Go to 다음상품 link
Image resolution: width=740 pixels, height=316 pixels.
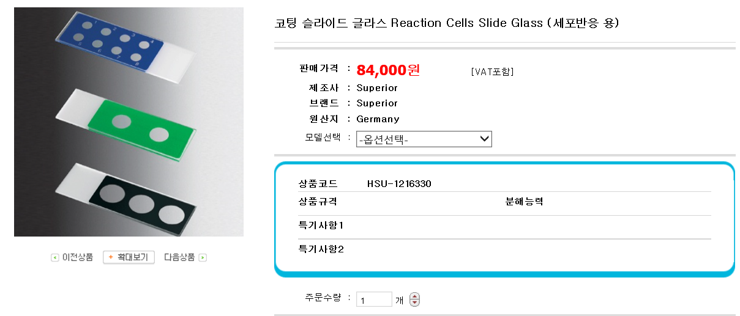(179, 257)
